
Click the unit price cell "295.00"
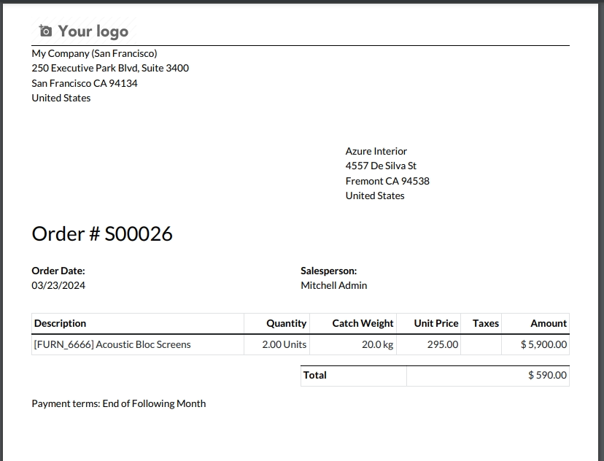[x=443, y=344]
